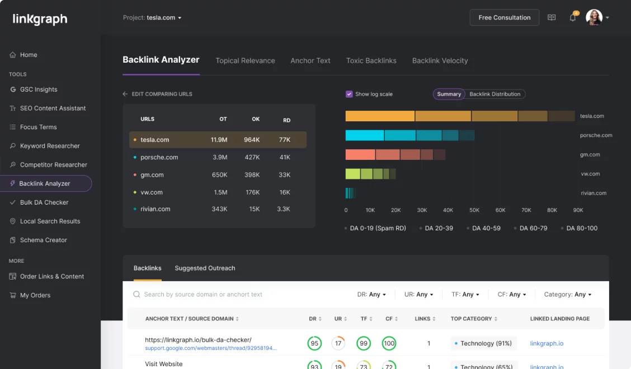Screen dimensions: 631x369
Task: Click the search magnifier icon in backlinks
Action: point(136,295)
